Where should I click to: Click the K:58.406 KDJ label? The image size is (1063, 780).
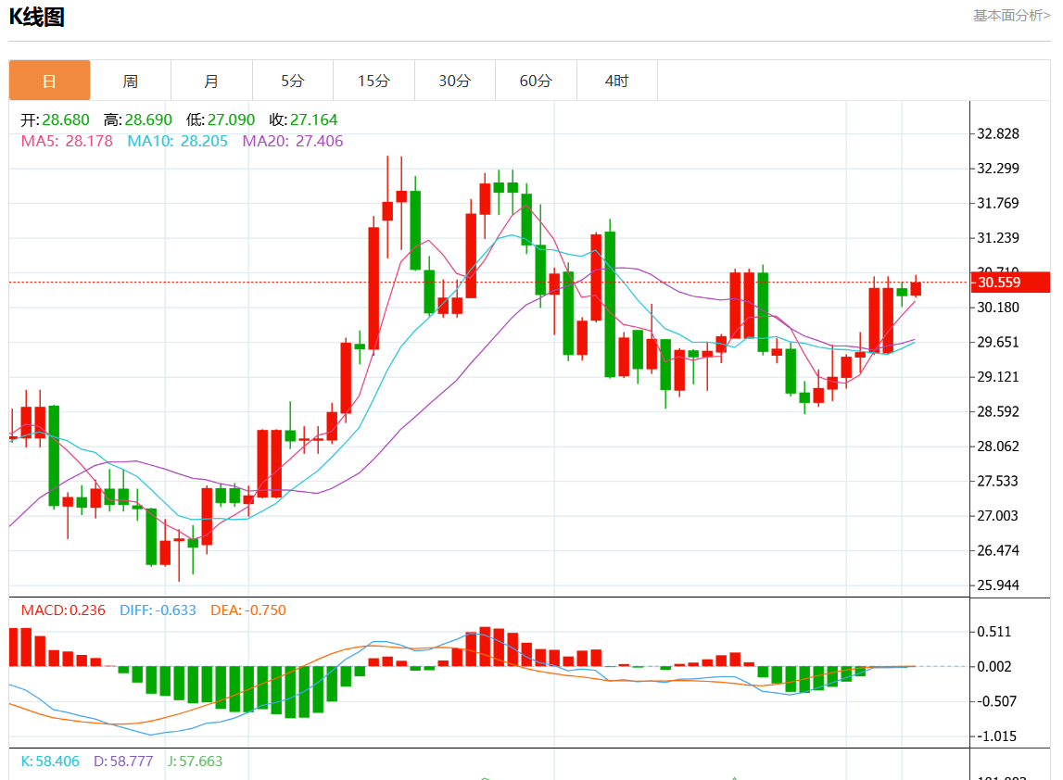(x=50, y=761)
